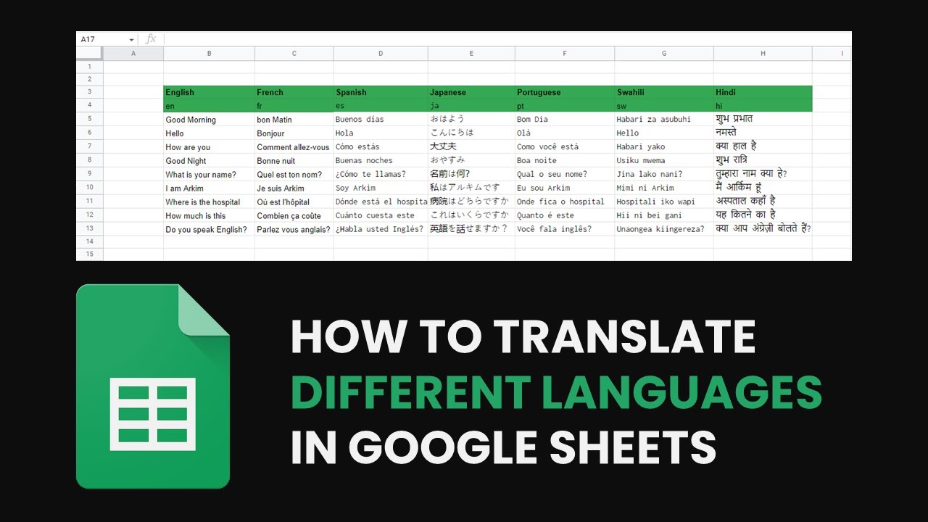The width and height of the screenshot is (928, 522).
Task: Select column D header
Action: coord(381,53)
